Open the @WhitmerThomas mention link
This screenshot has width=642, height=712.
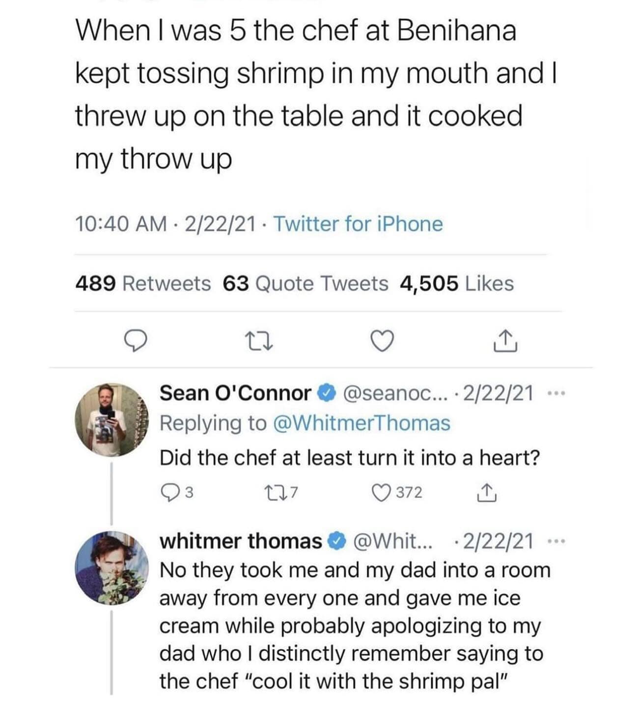[361, 423]
